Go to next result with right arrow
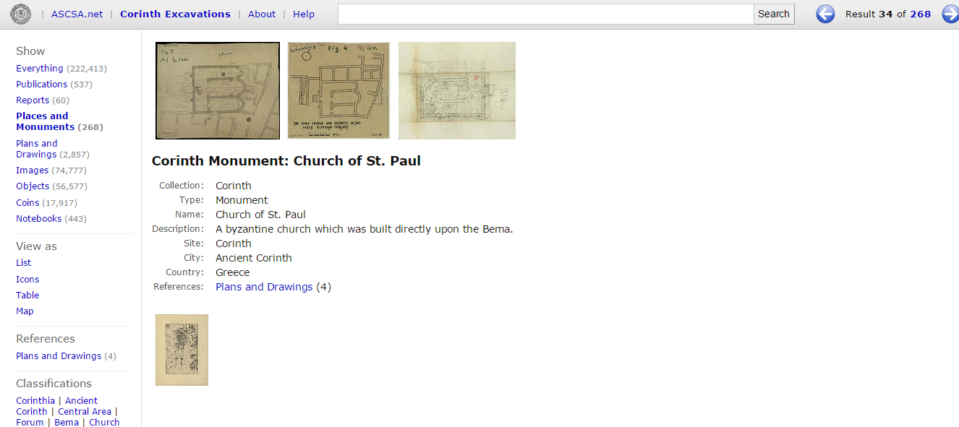959x427 pixels. [950, 14]
